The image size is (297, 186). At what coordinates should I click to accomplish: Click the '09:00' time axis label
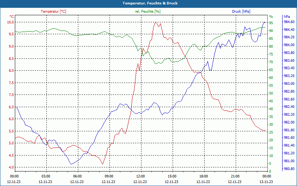click(109, 176)
